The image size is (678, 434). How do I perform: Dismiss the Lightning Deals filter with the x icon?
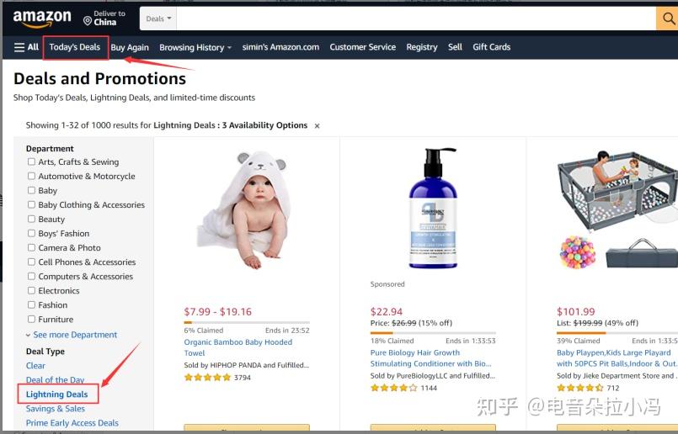[317, 126]
